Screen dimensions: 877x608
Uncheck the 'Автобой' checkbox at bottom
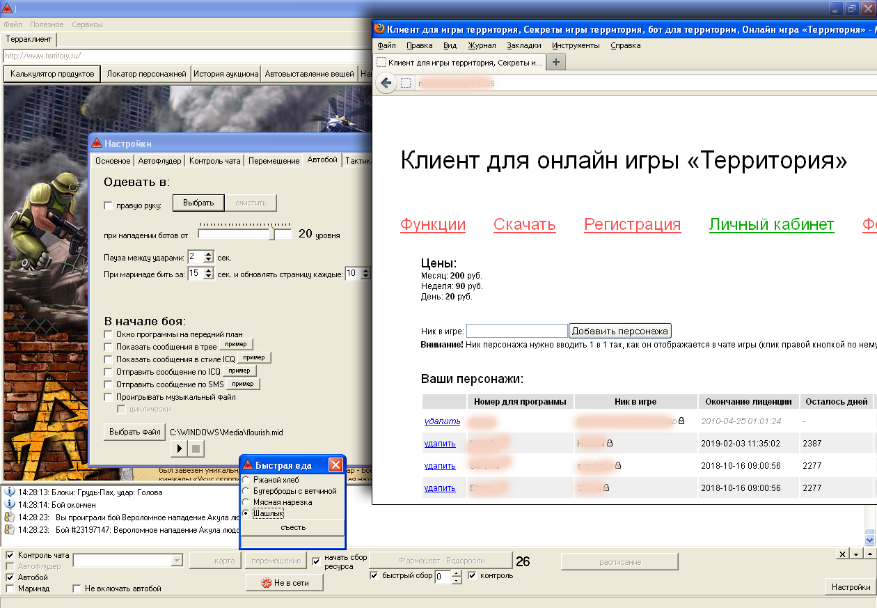pos(10,577)
